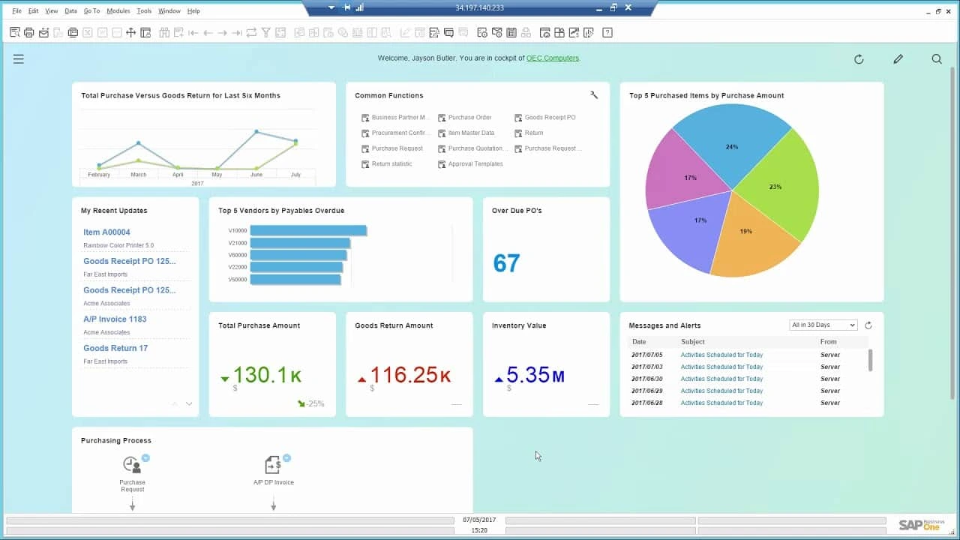The height and width of the screenshot is (540, 960).
Task: Open the cockpit search magnifier
Action: pos(937,59)
